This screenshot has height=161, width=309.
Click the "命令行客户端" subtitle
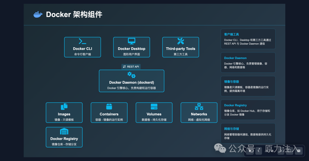(x=82, y=54)
